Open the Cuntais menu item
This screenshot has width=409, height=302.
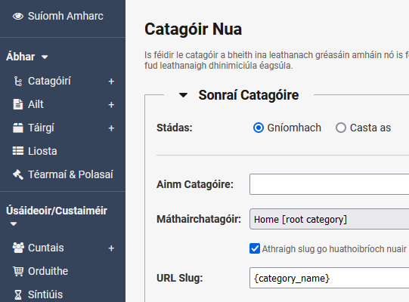tap(46, 248)
